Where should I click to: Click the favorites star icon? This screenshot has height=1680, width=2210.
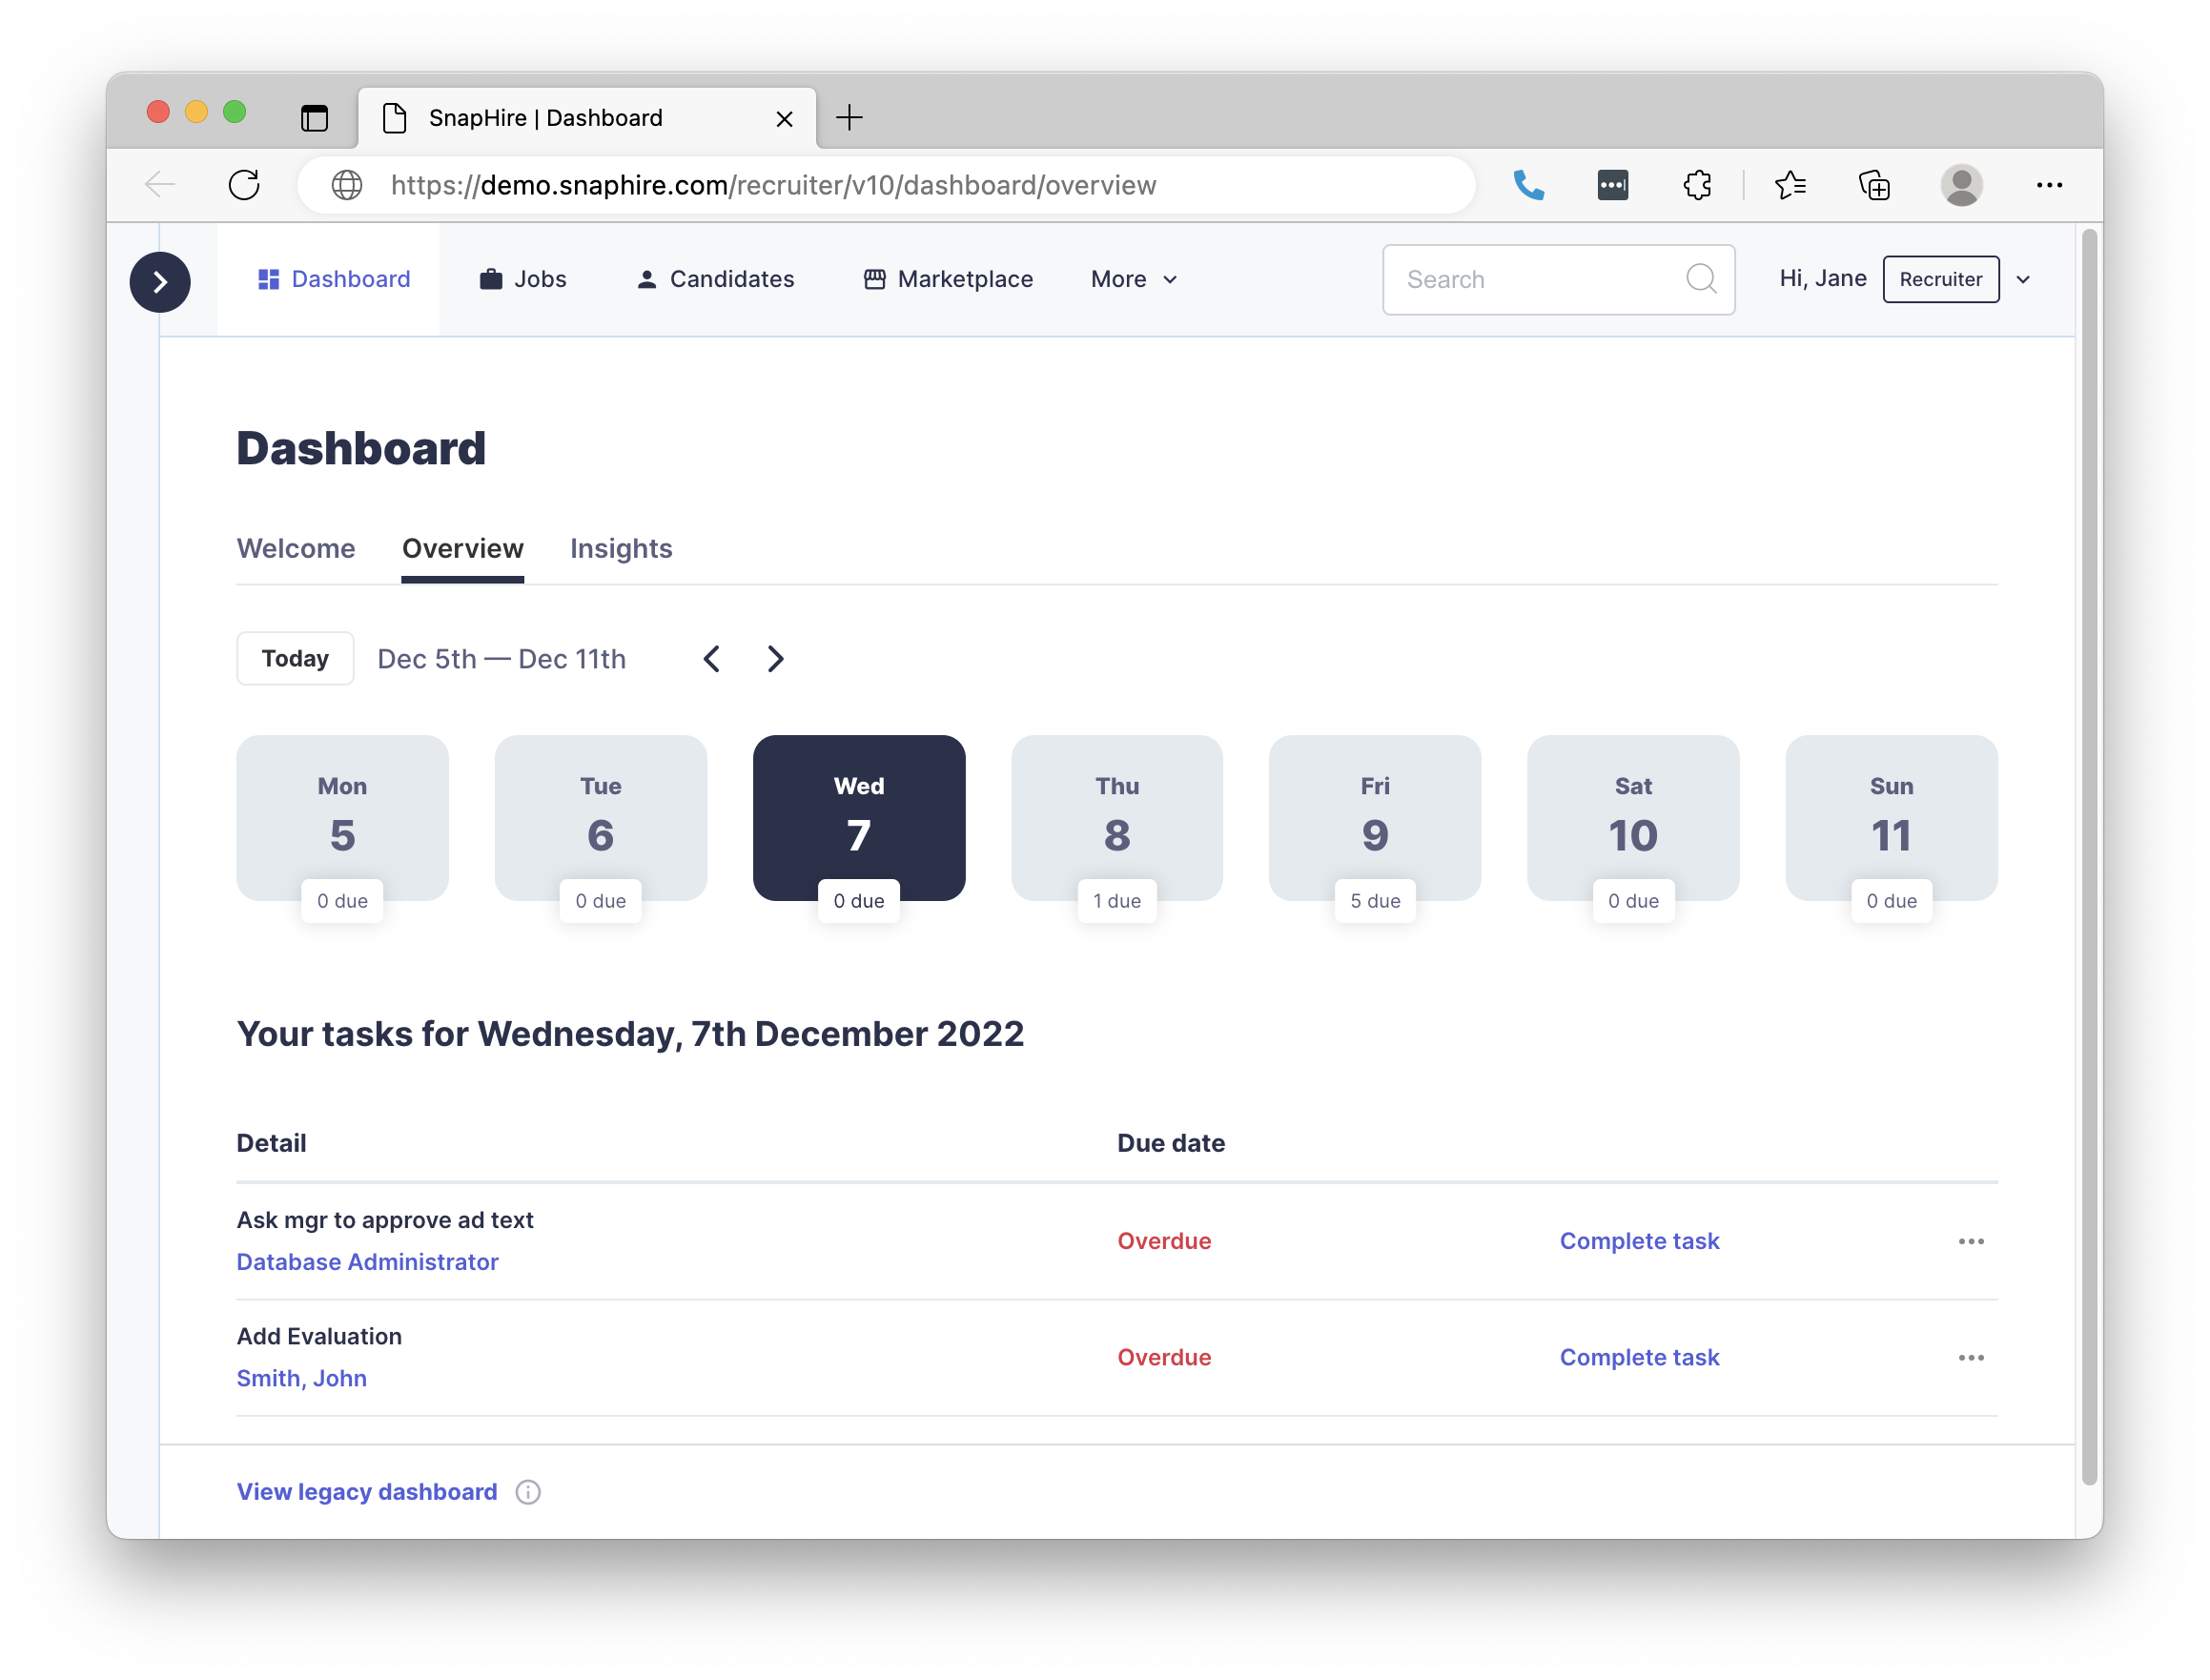[1790, 185]
